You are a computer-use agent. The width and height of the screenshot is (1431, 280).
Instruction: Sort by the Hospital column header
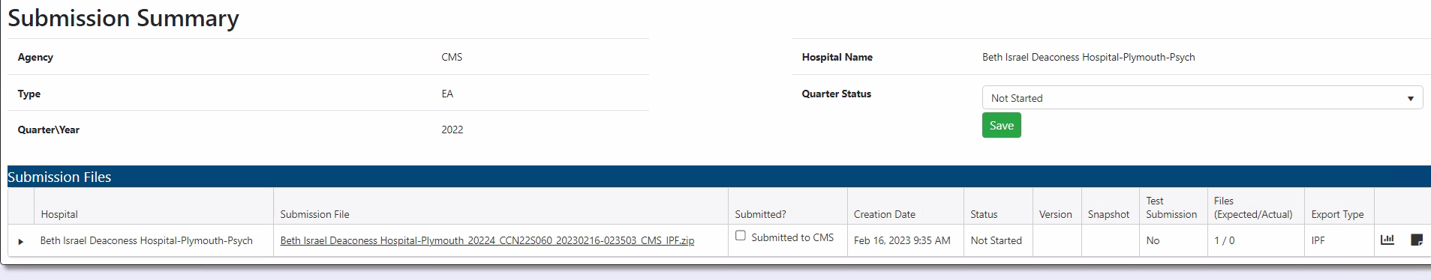pos(59,214)
